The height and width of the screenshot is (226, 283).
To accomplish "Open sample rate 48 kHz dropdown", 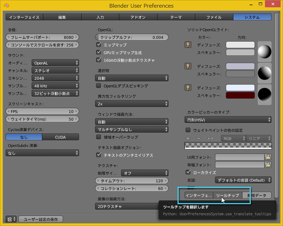I will point(55,86).
